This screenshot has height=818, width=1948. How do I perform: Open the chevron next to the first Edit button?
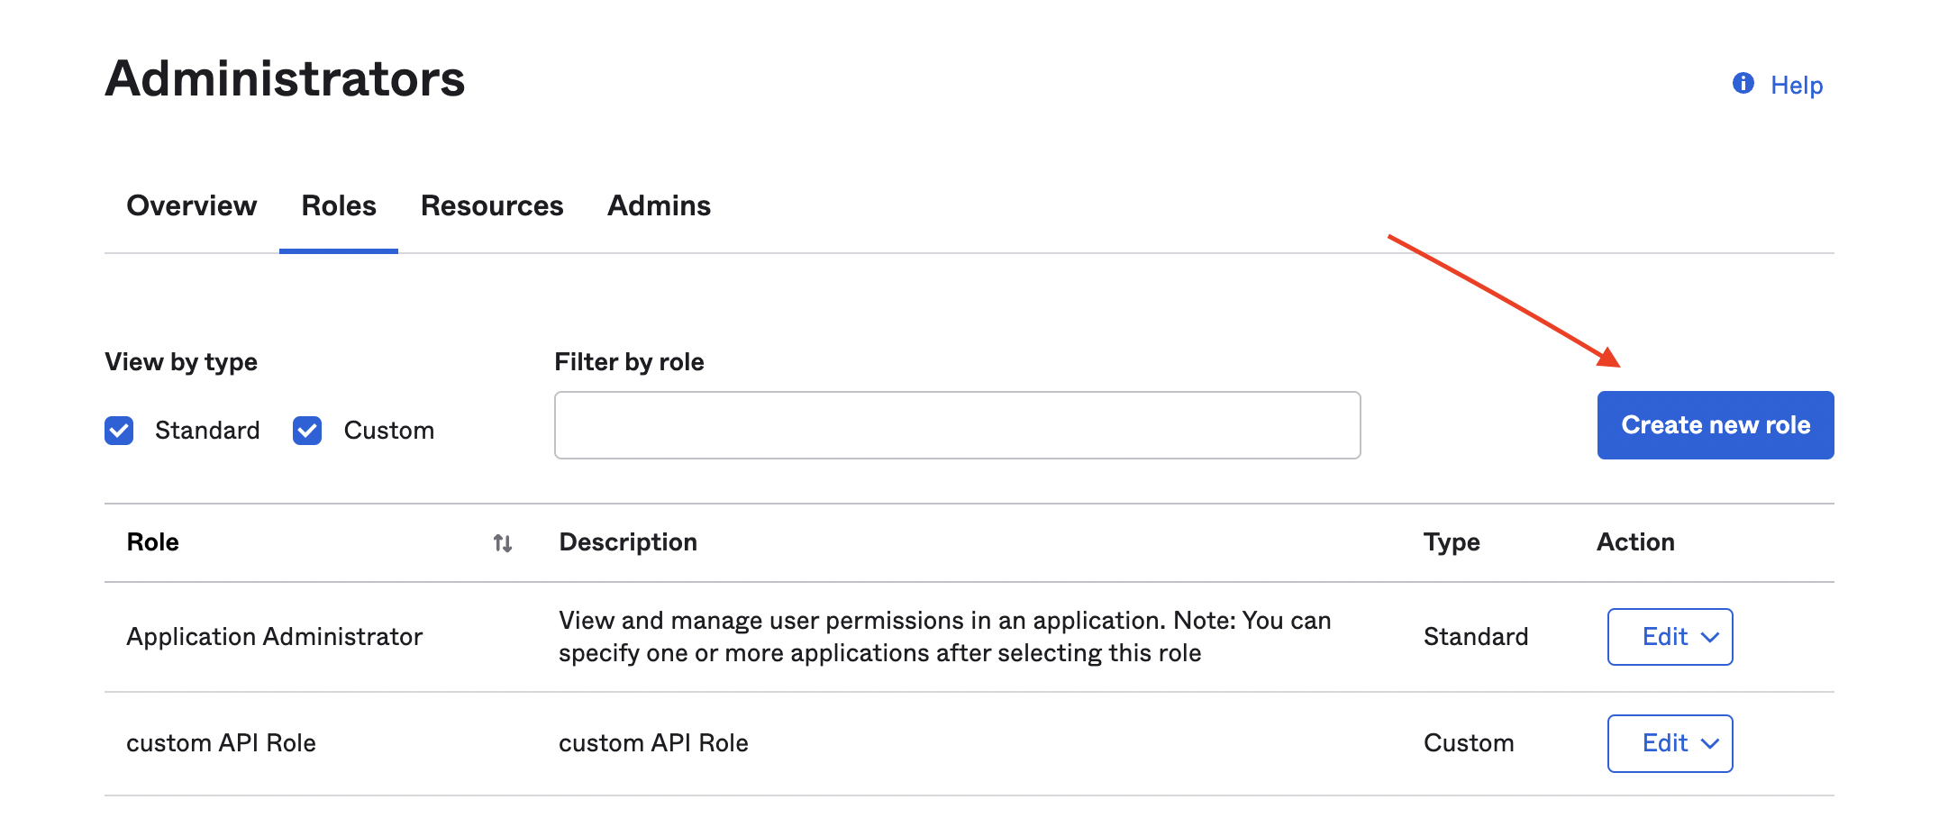click(1707, 637)
